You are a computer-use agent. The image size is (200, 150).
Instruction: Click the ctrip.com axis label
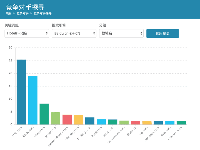tap(17, 132)
